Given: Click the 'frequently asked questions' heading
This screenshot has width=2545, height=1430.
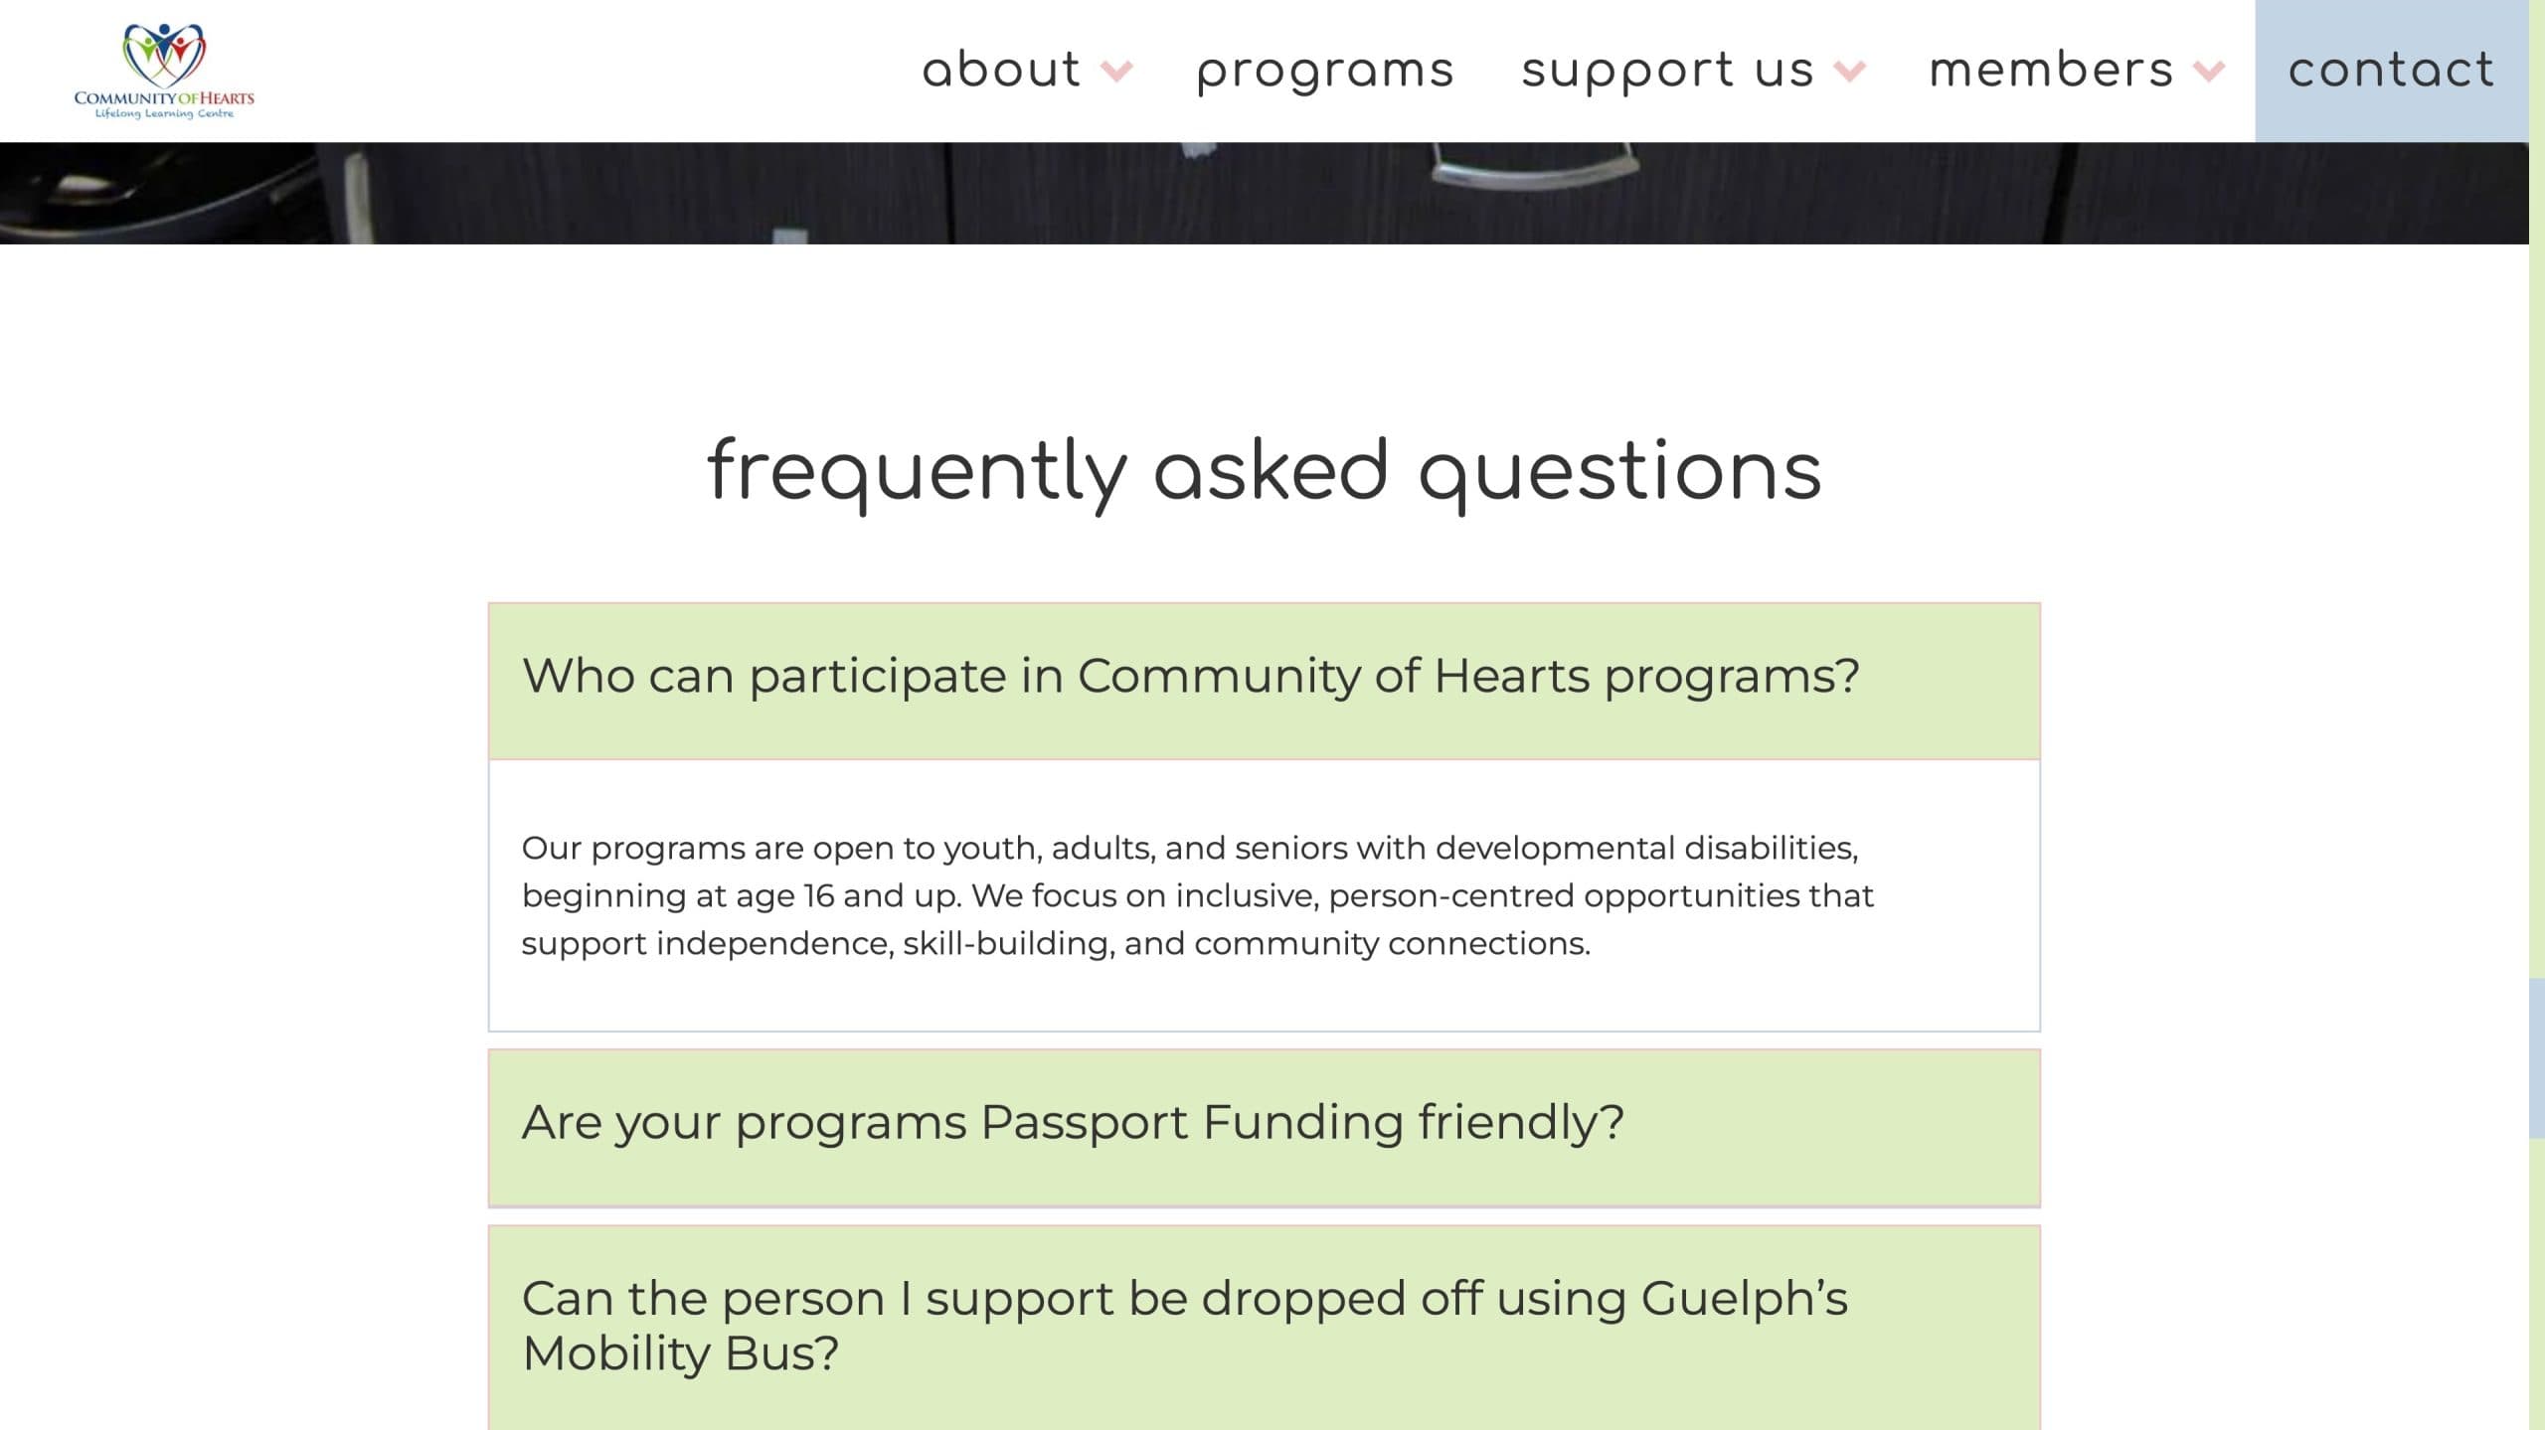Looking at the screenshot, I should click(x=1264, y=471).
